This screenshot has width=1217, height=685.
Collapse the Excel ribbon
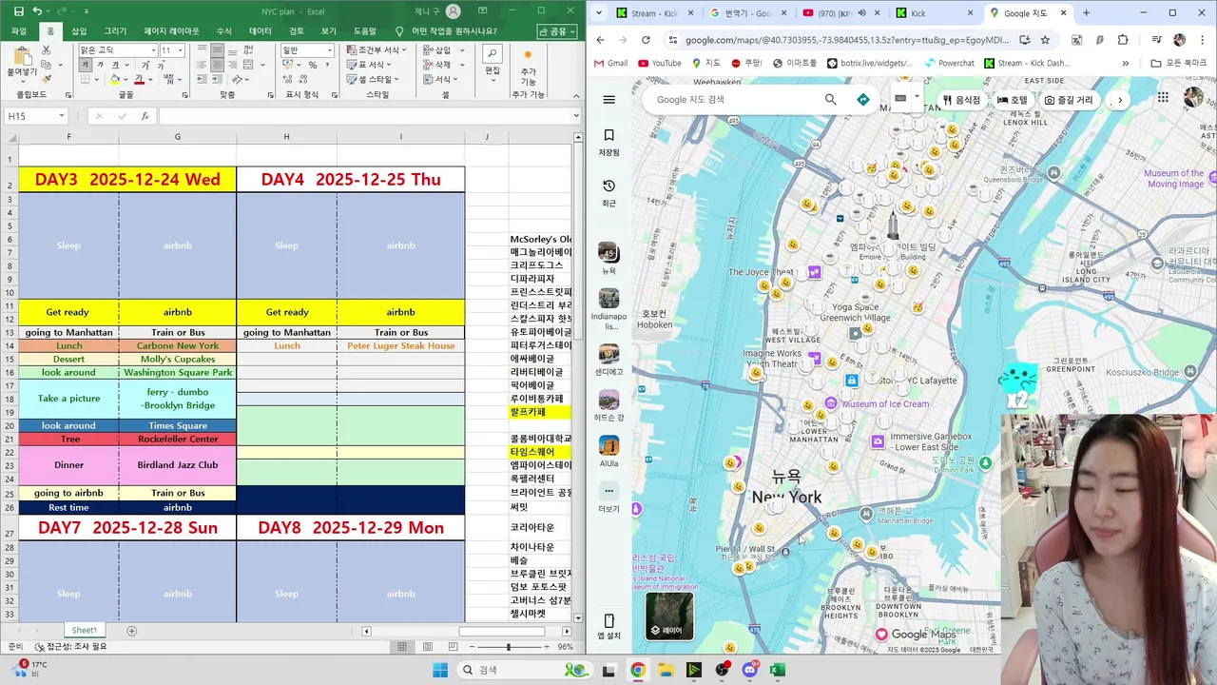[575, 95]
